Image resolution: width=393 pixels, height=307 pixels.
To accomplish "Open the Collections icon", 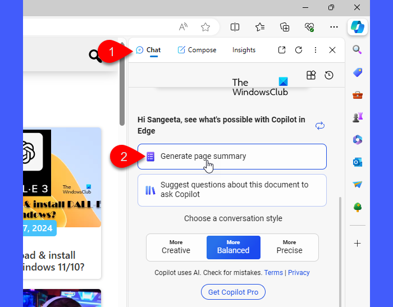I will click(285, 27).
